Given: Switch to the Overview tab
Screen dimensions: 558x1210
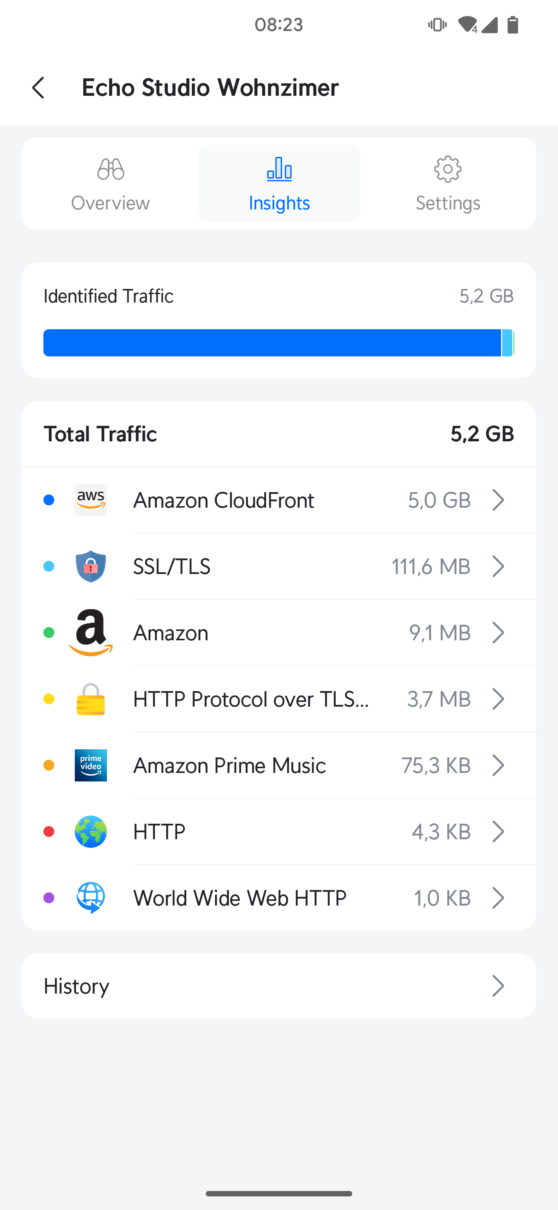Looking at the screenshot, I should tap(110, 184).
